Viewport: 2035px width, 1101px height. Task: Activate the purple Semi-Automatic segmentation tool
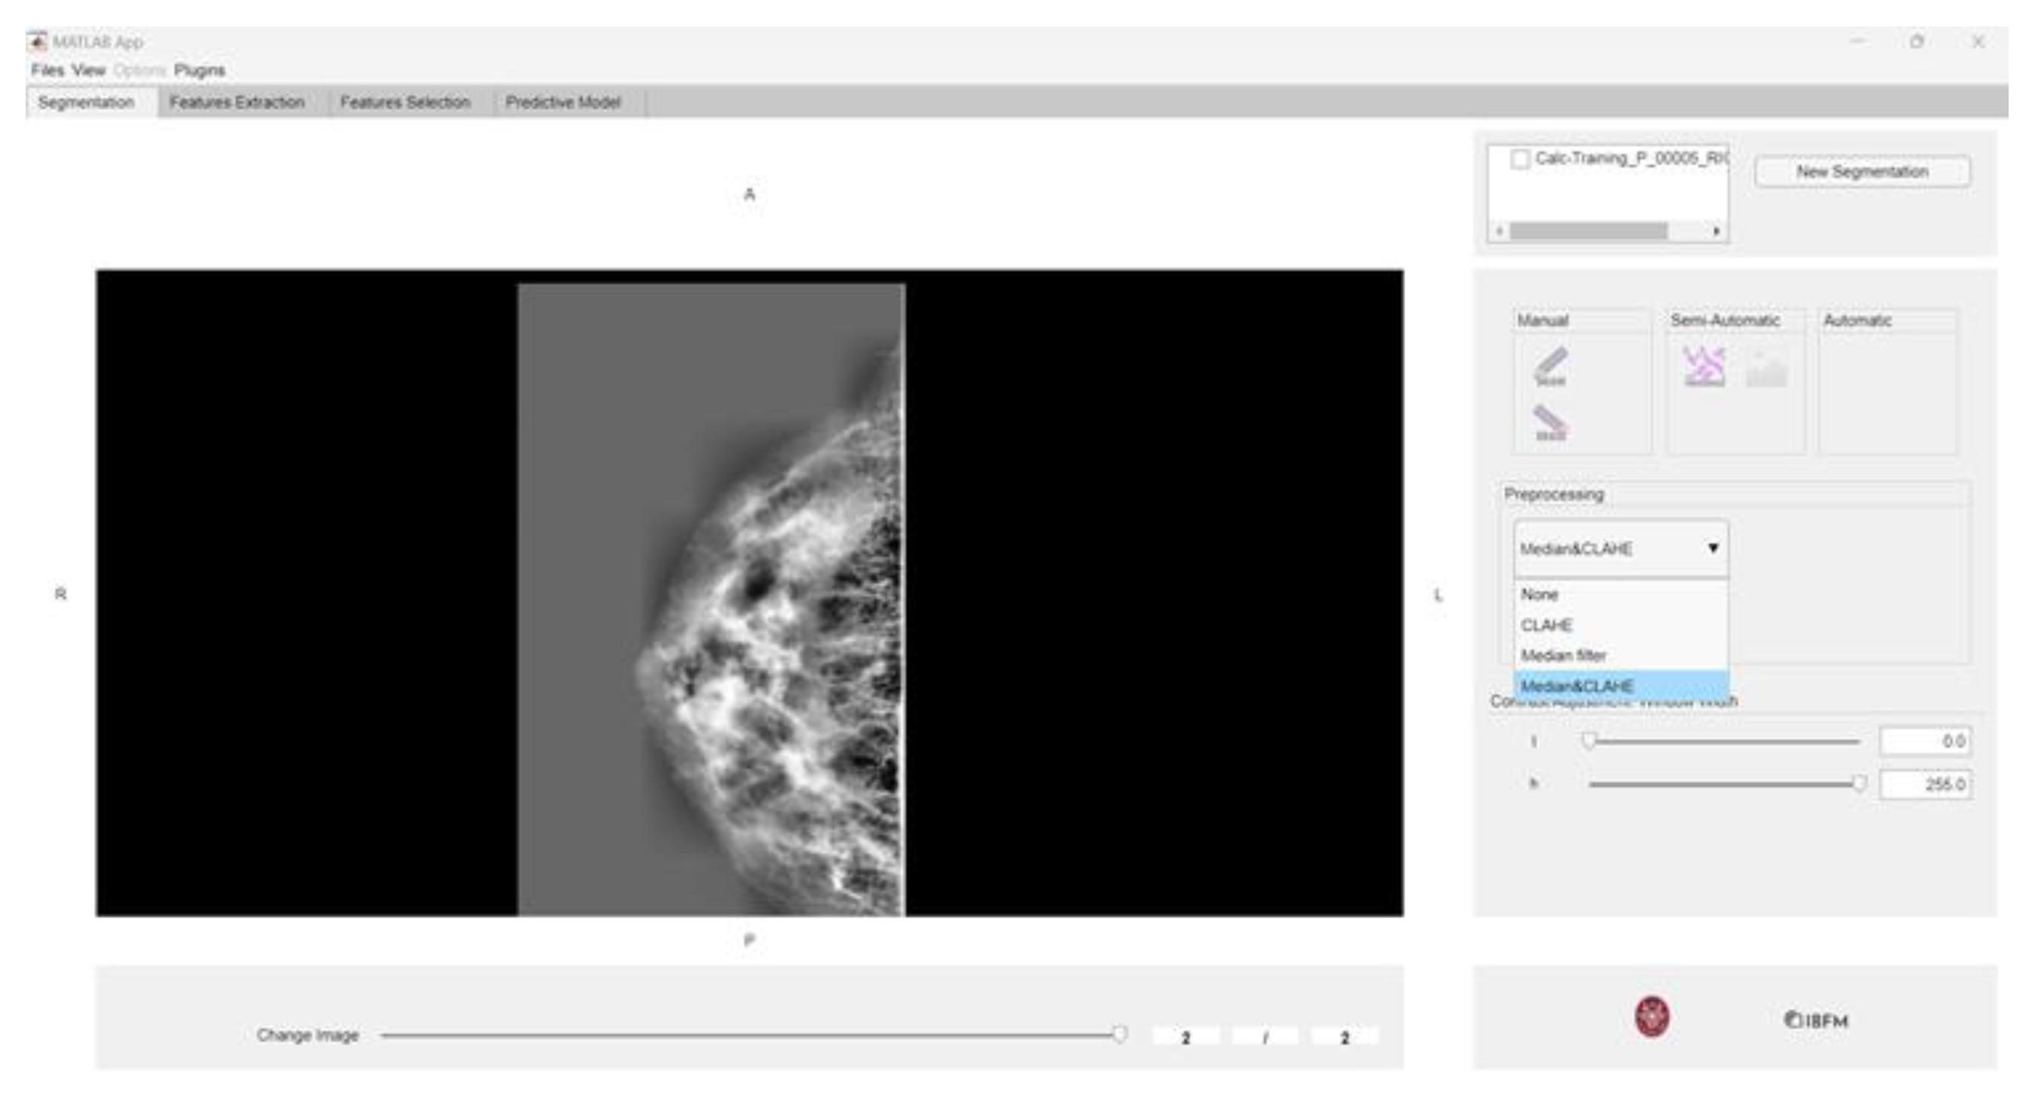[x=1704, y=368]
